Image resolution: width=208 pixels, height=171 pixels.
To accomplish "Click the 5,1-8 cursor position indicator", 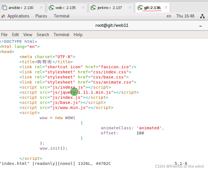I will (x=181, y=164).
